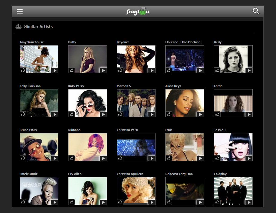Like Katy Perry using thumbs-up icon
The image size is (276, 213).
72,114
